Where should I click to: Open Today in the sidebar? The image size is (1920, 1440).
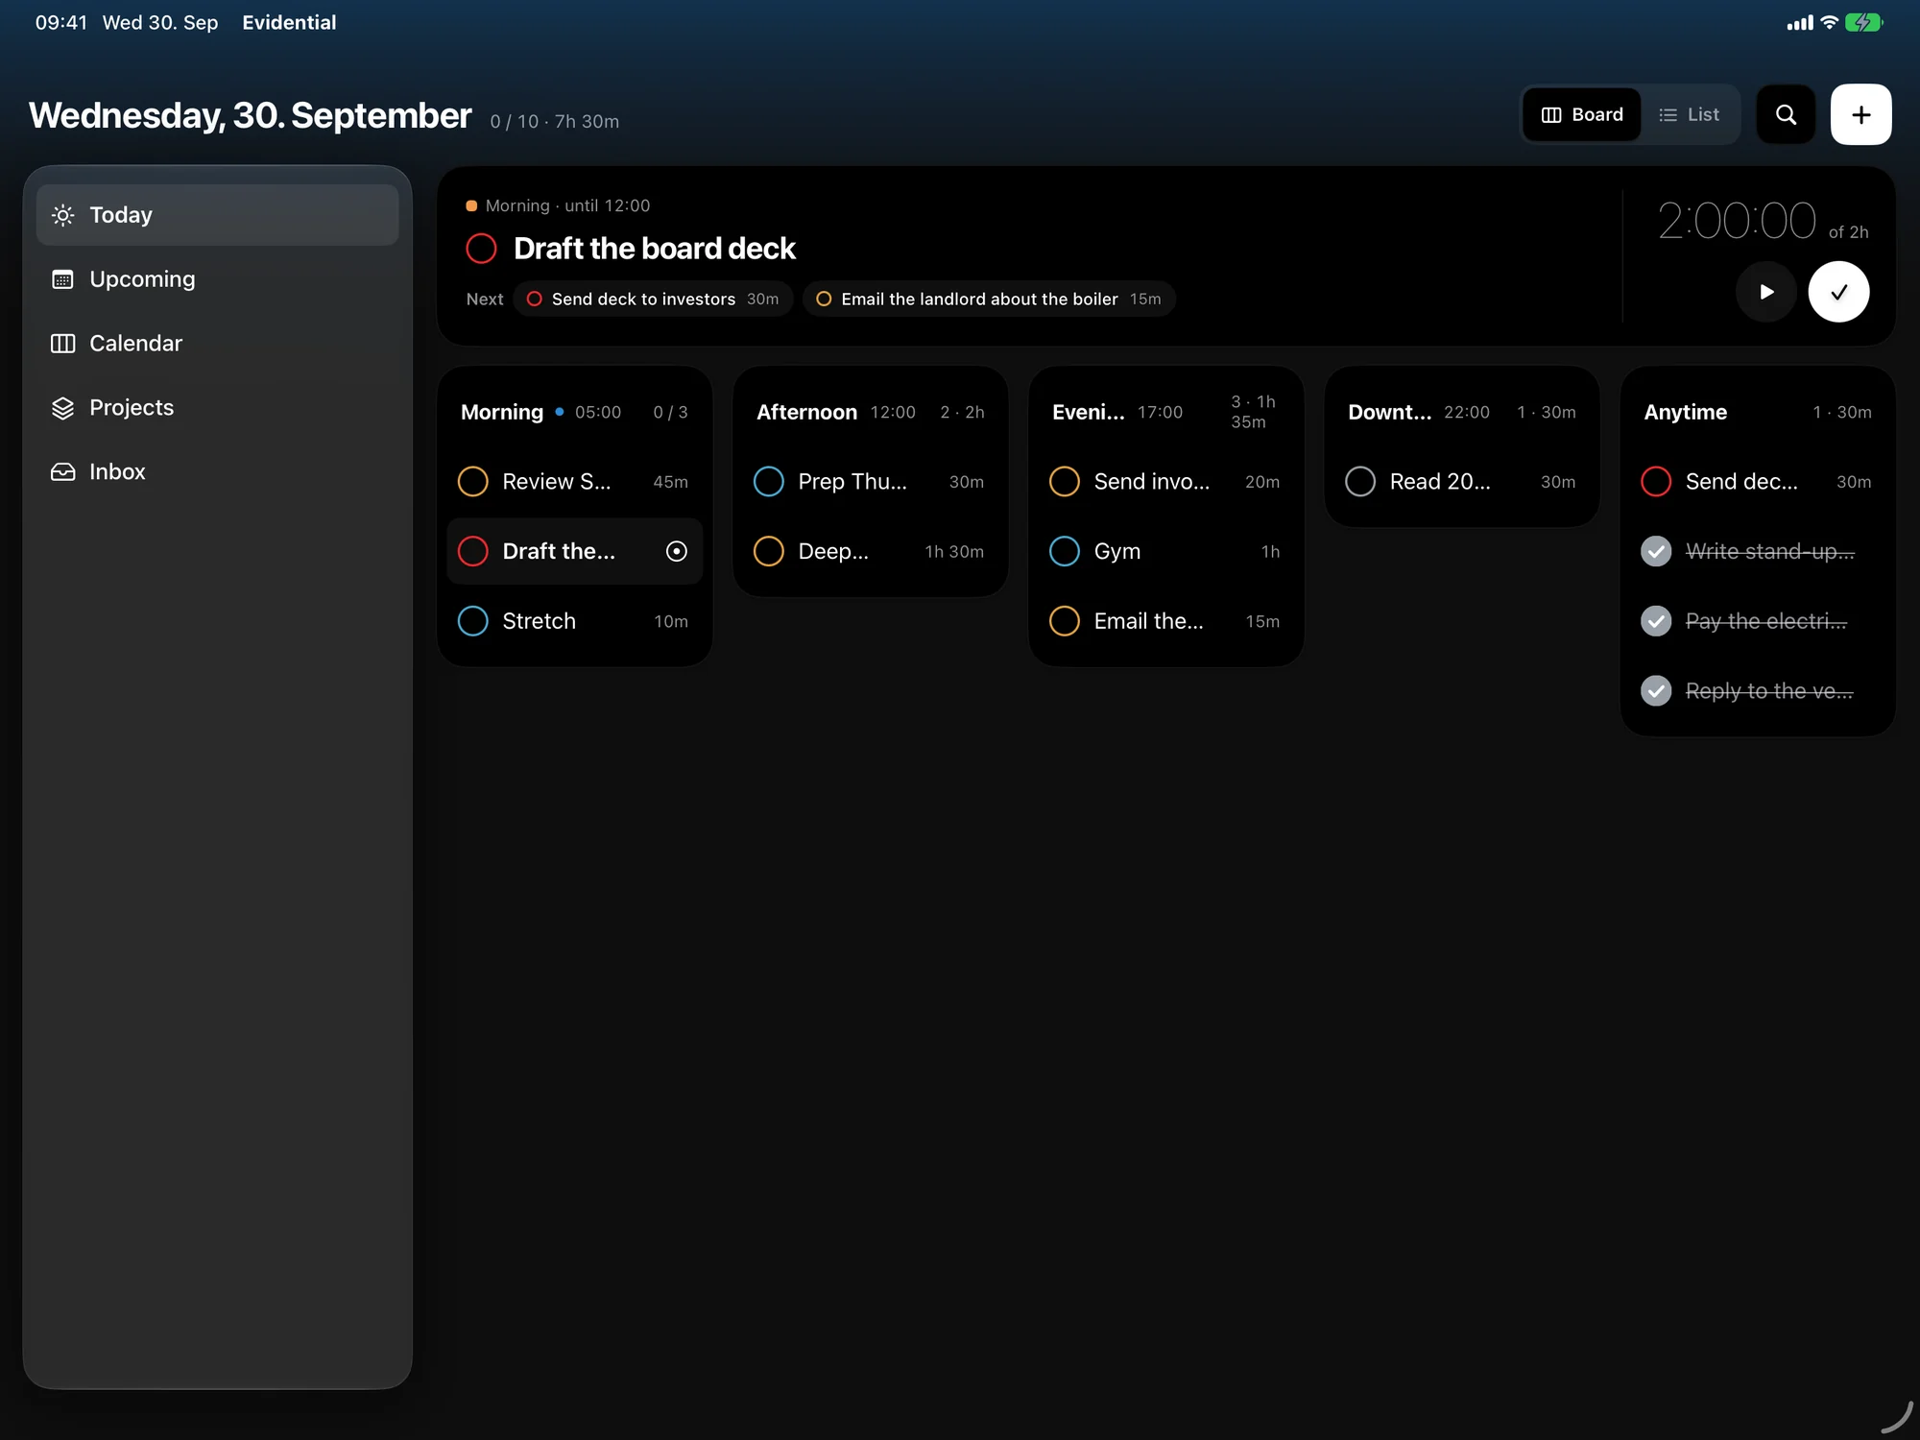(218, 215)
